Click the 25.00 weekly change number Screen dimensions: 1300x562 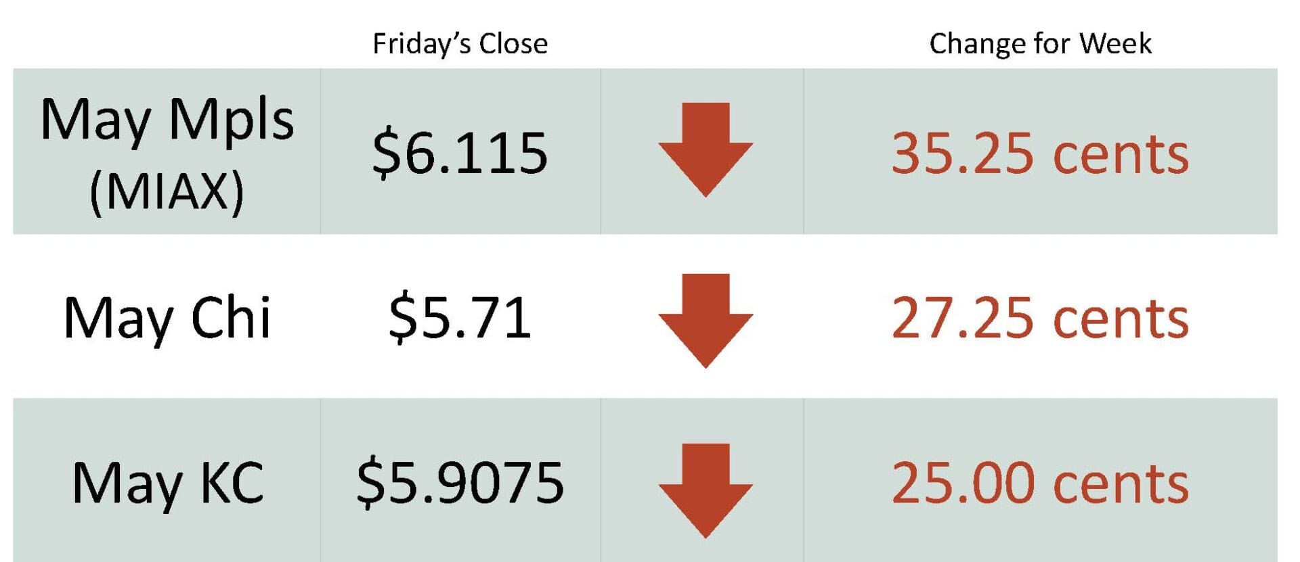(x=963, y=483)
